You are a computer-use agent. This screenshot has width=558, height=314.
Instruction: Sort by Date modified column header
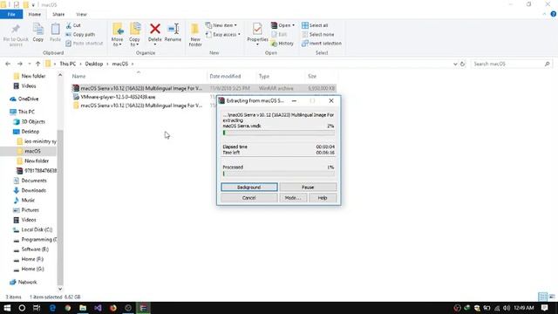point(225,76)
